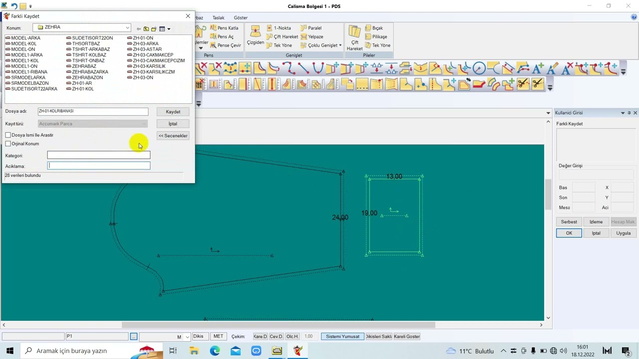639x359 pixels.
Task: Click the add text A-plus icon
Action: (x=538, y=68)
